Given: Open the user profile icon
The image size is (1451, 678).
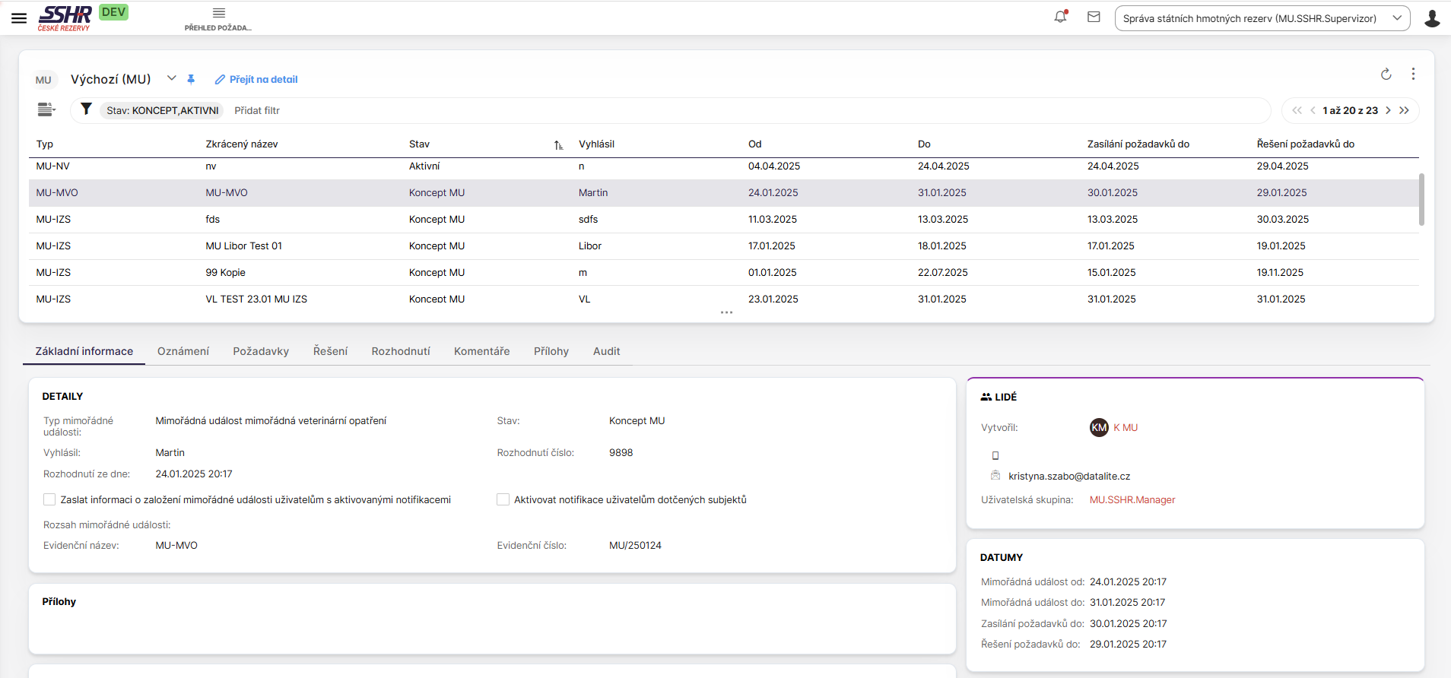Looking at the screenshot, I should [x=1431, y=18].
